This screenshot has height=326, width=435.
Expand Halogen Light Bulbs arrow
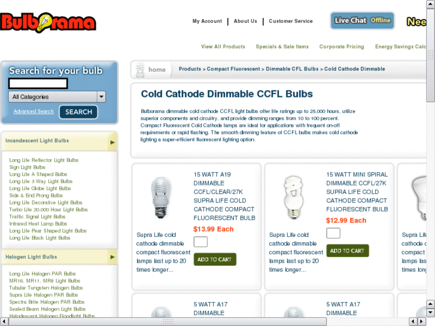[112, 257]
